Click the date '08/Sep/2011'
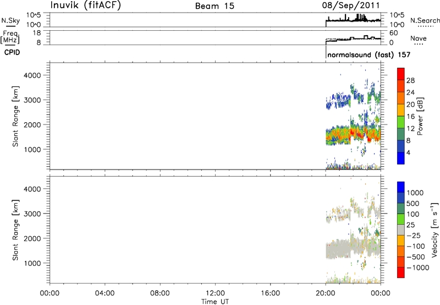Screen dimensions: 440x305 [x=351, y=6]
